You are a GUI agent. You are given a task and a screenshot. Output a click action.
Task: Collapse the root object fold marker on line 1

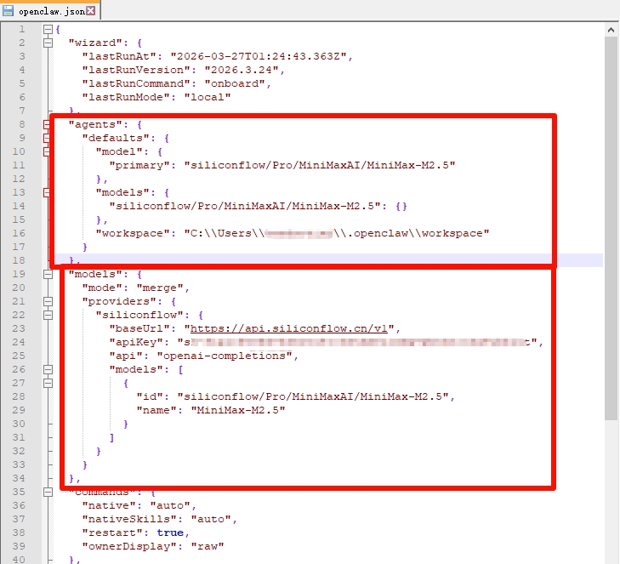[x=48, y=29]
